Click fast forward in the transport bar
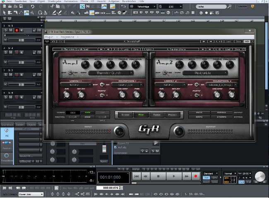The height and width of the screenshot is (198, 269). point(187,176)
